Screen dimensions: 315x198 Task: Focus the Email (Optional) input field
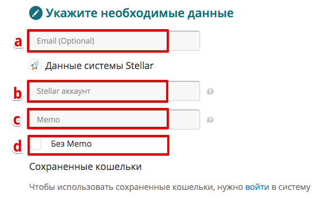click(x=114, y=41)
